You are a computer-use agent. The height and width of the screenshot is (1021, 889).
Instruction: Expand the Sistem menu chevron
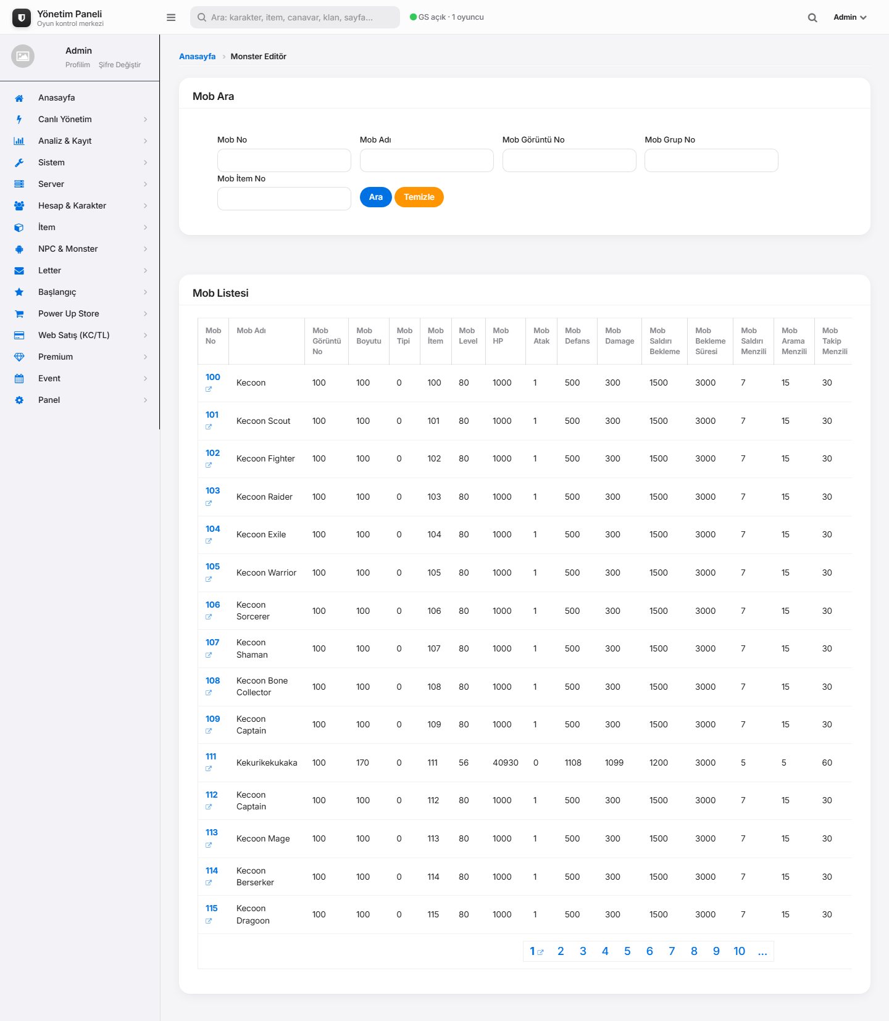(x=146, y=163)
